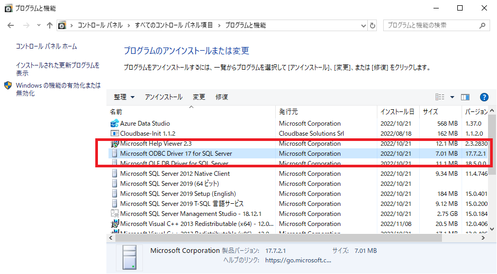Click the horizontal scrollbar thumb
Image resolution: width=497 pixels, height=274 pixels.
click(278, 238)
